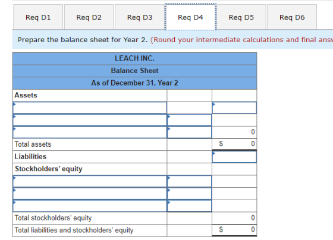
Task: Click the 'Assets' heading cell
Action: pos(90,95)
